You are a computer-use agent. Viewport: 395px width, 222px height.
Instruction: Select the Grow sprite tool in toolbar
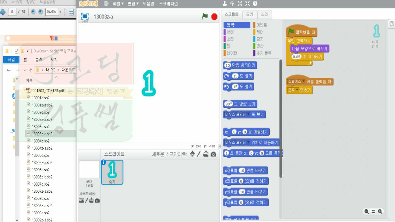click(x=240, y=4)
